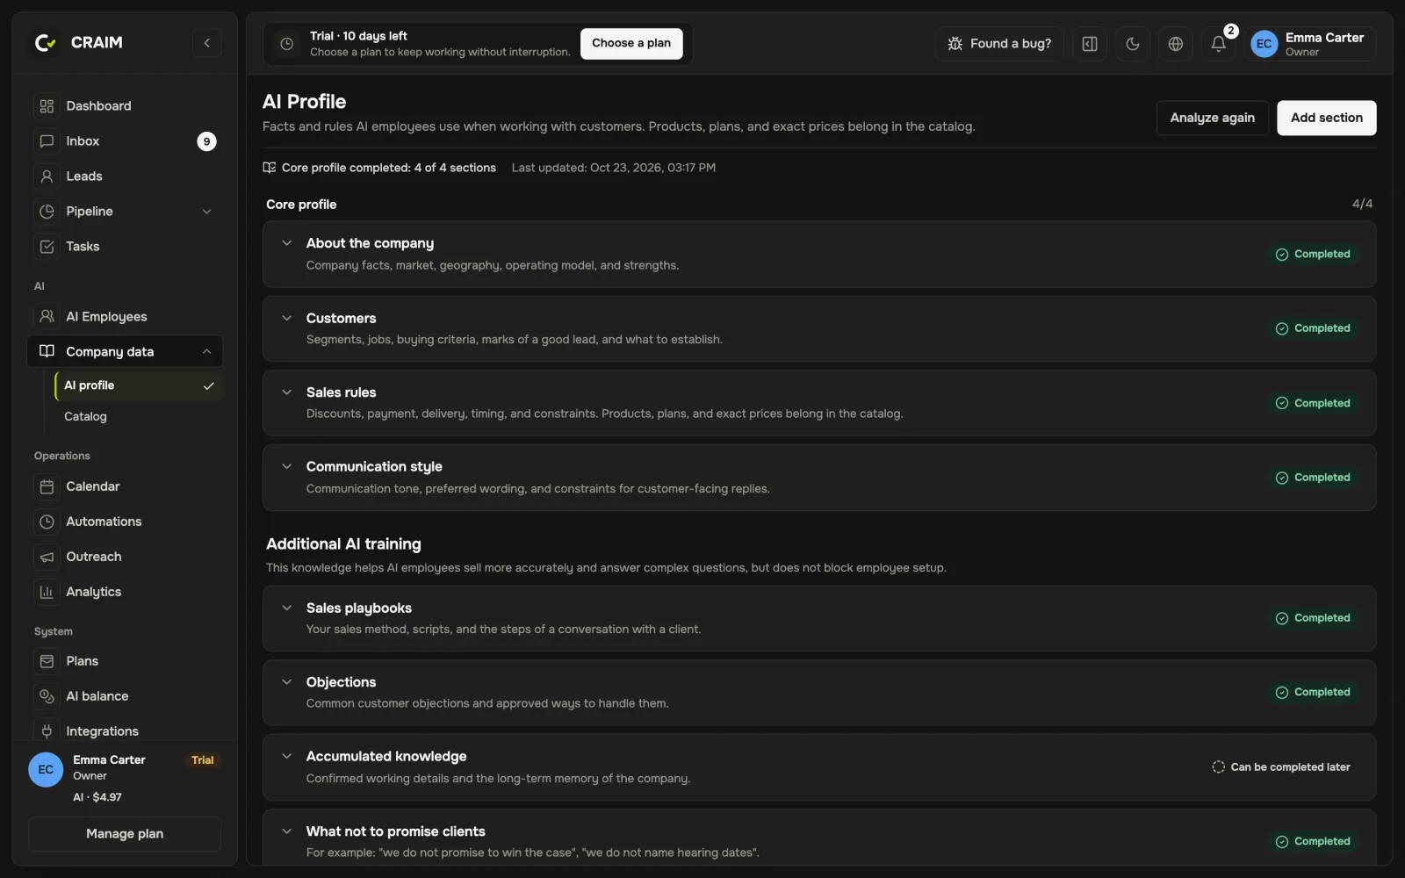Click the Add section button
The image size is (1405, 878).
click(x=1326, y=118)
